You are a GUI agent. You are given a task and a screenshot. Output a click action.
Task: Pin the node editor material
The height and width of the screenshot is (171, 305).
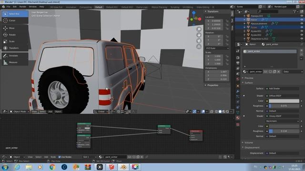tap(146, 157)
